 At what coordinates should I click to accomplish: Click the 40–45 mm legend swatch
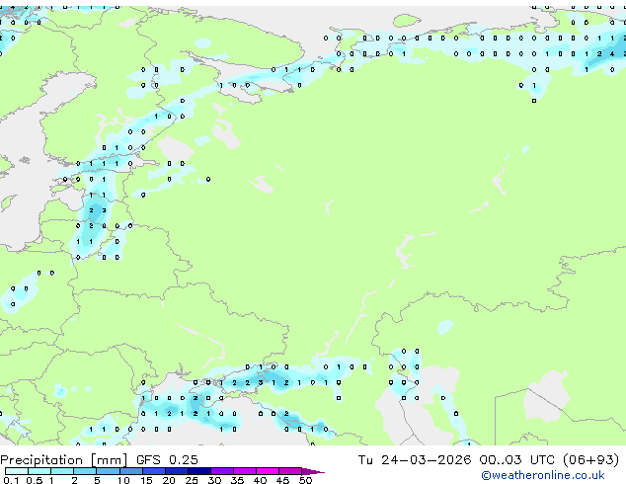pos(268,471)
